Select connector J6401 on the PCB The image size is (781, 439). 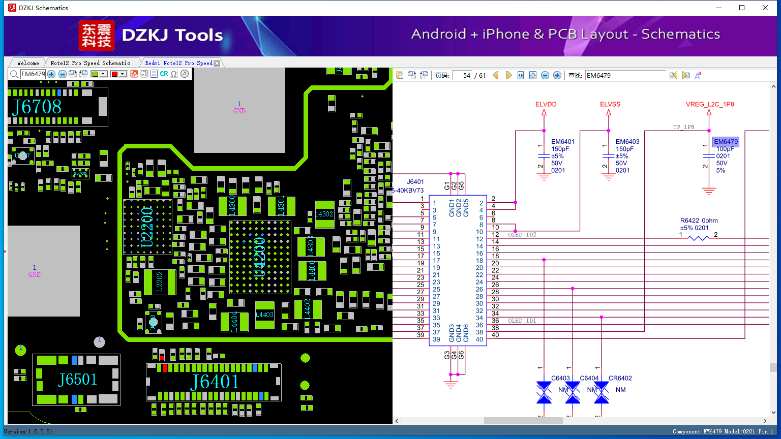214,382
